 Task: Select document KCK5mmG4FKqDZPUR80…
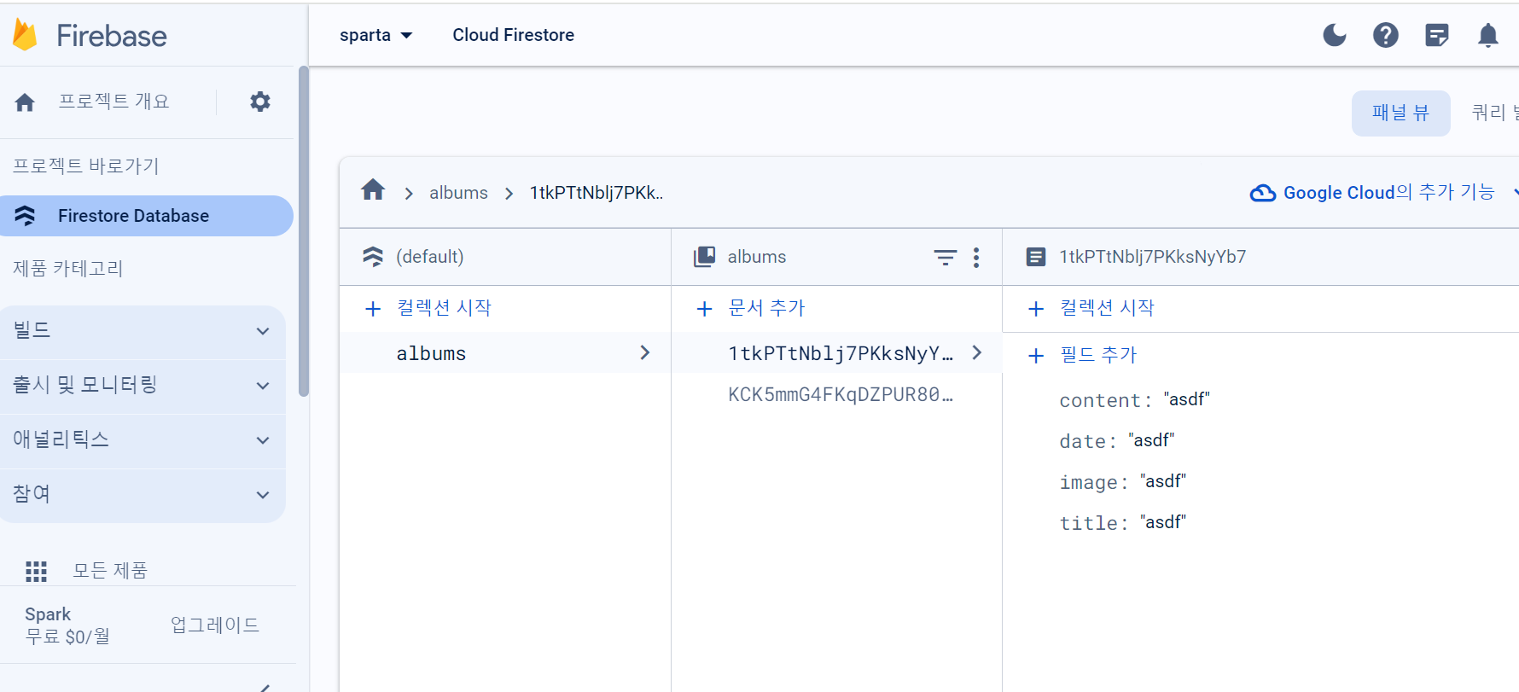pyautogui.click(x=841, y=394)
